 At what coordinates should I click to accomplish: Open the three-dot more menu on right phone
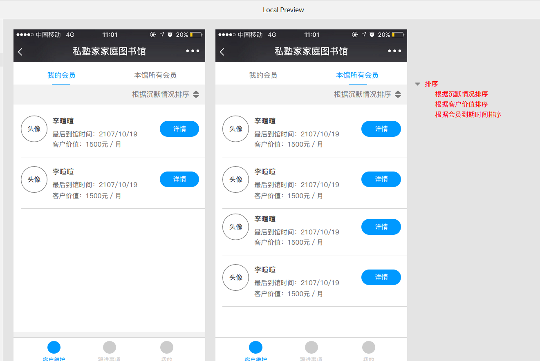pos(394,51)
